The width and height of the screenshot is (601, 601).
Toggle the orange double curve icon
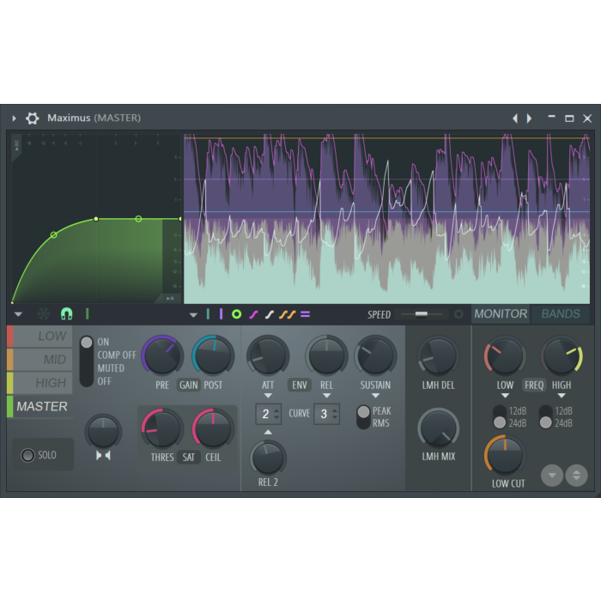[288, 315]
